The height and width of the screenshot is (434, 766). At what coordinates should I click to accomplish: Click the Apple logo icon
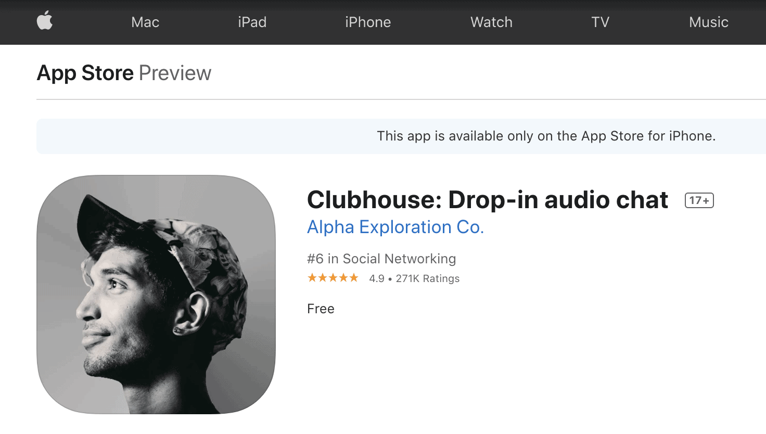(45, 21)
